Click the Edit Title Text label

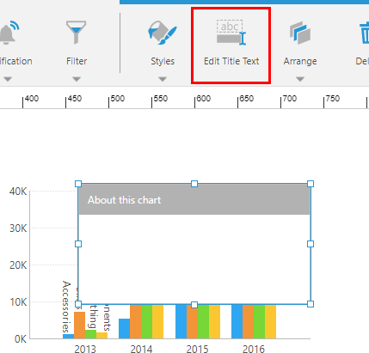(x=231, y=61)
